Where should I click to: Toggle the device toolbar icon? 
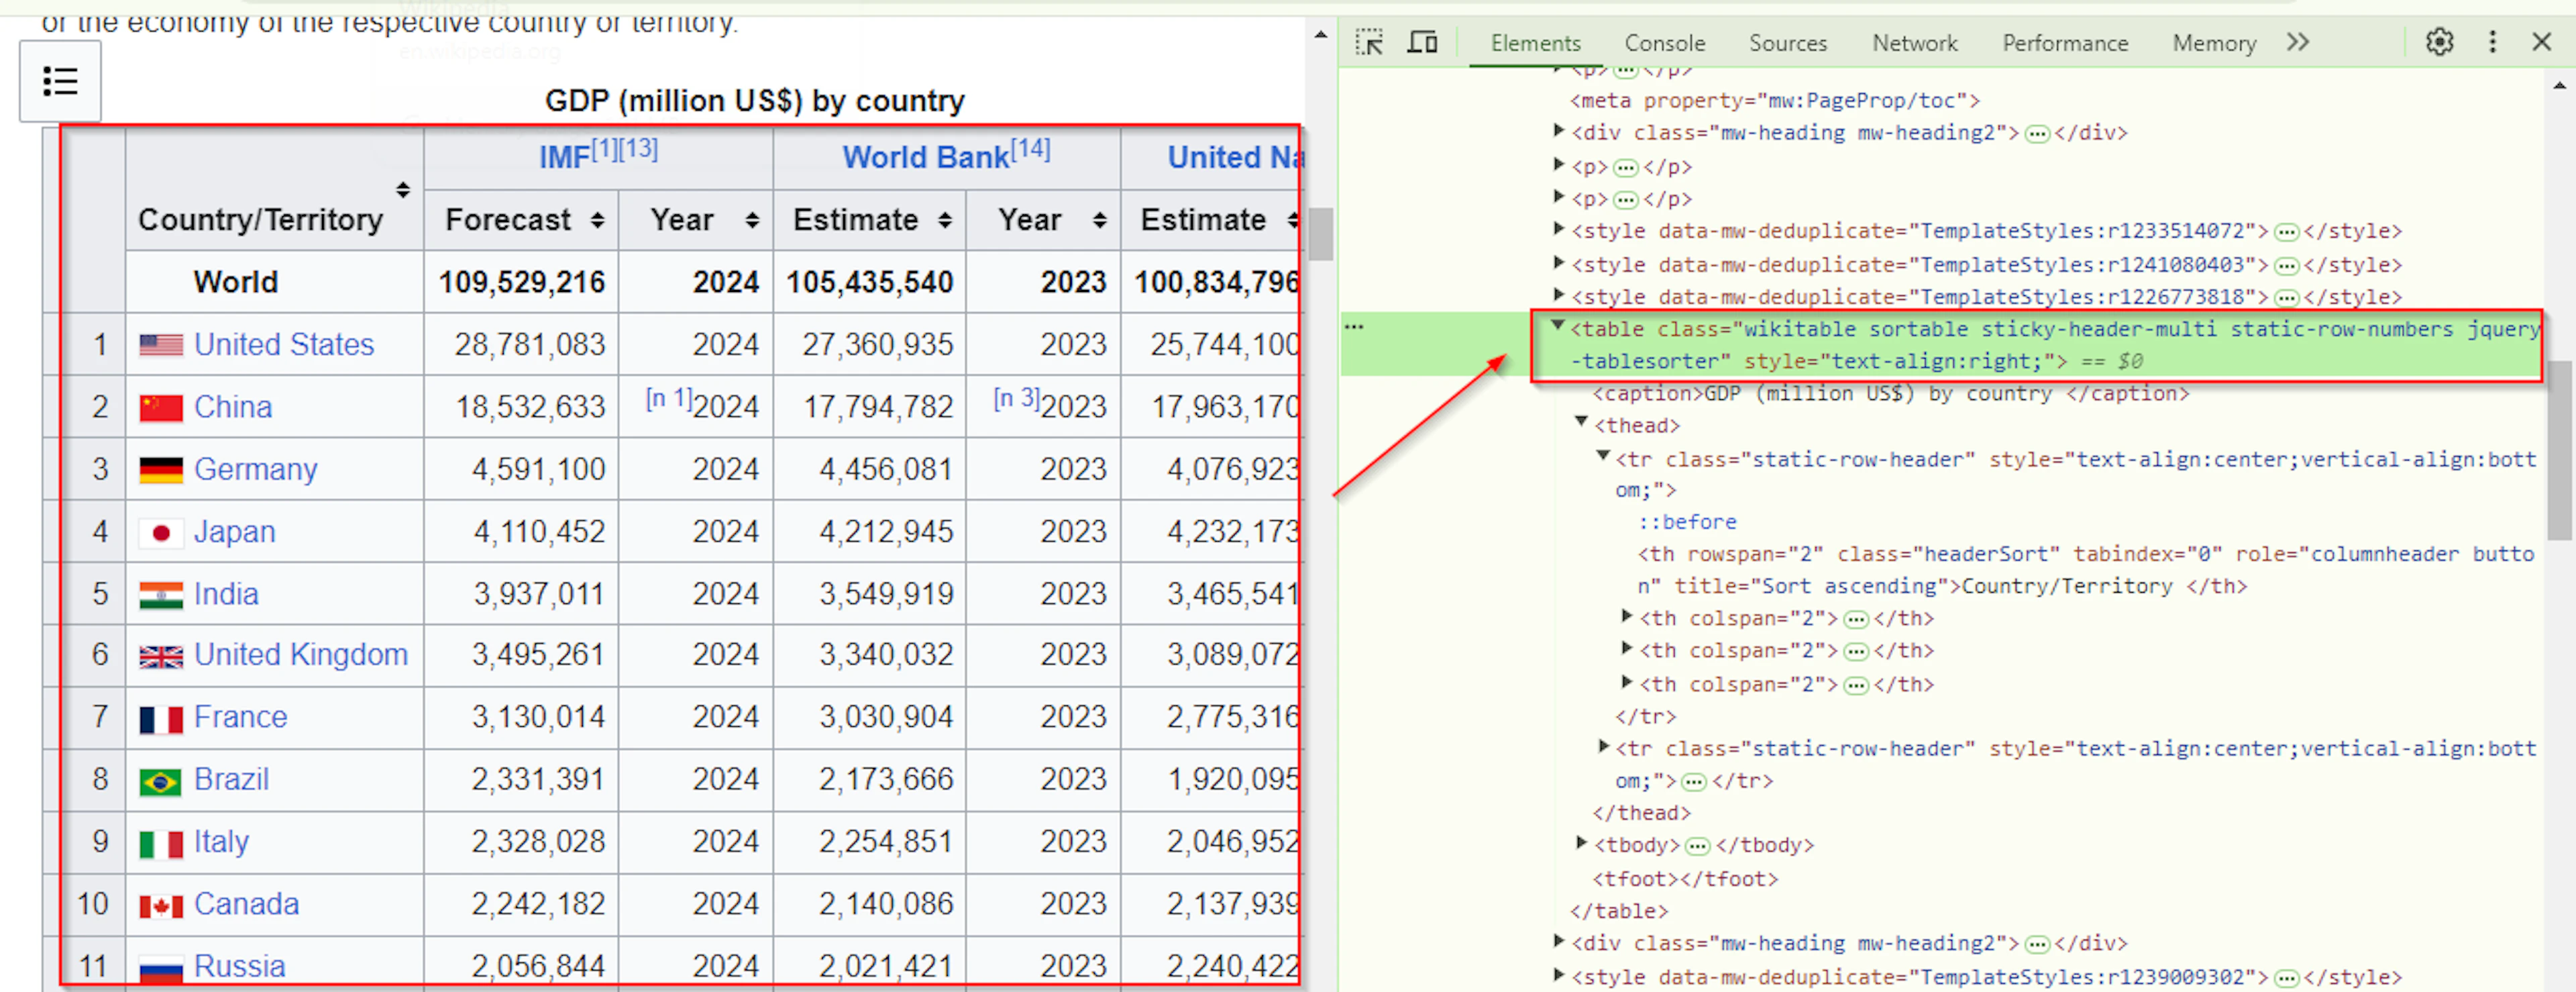point(1422,42)
